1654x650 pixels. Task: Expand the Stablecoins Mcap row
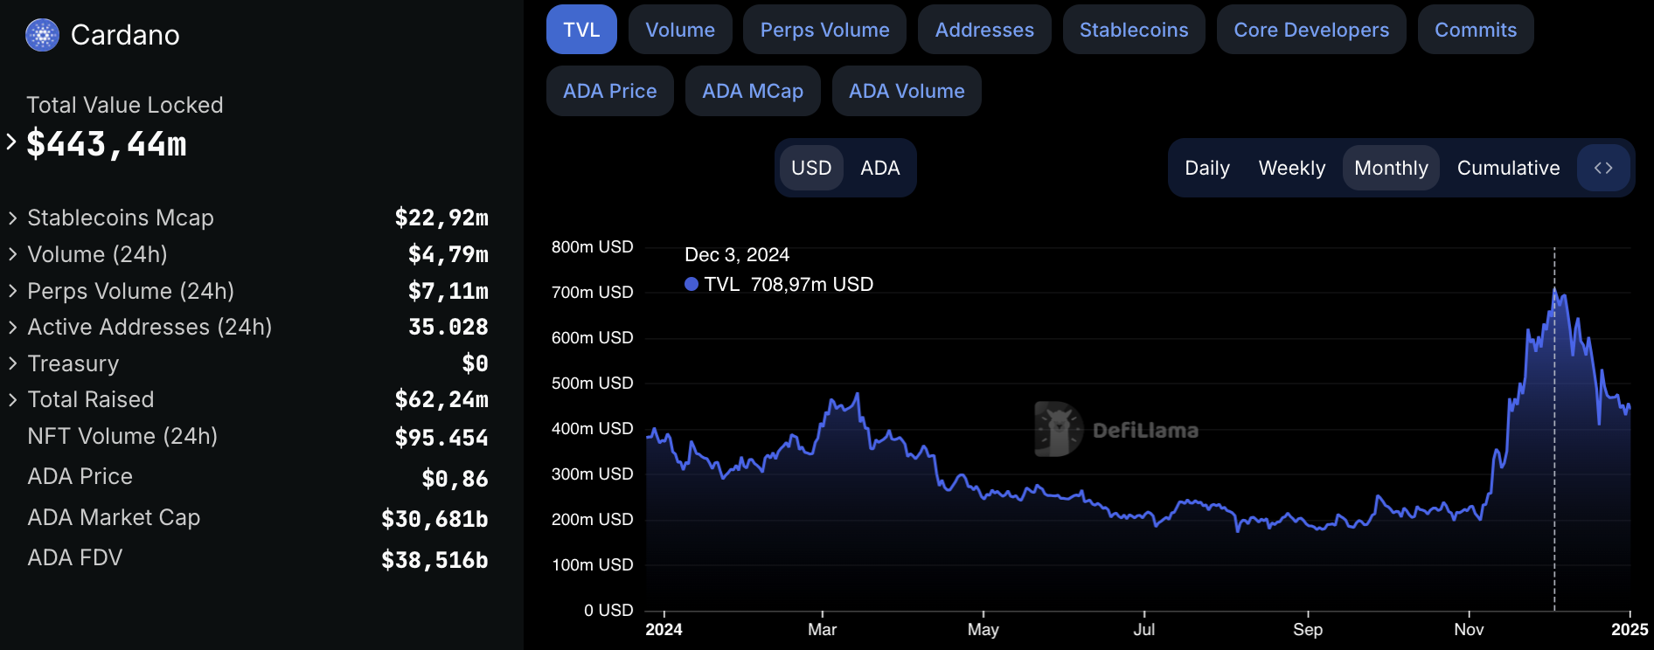coord(13,218)
